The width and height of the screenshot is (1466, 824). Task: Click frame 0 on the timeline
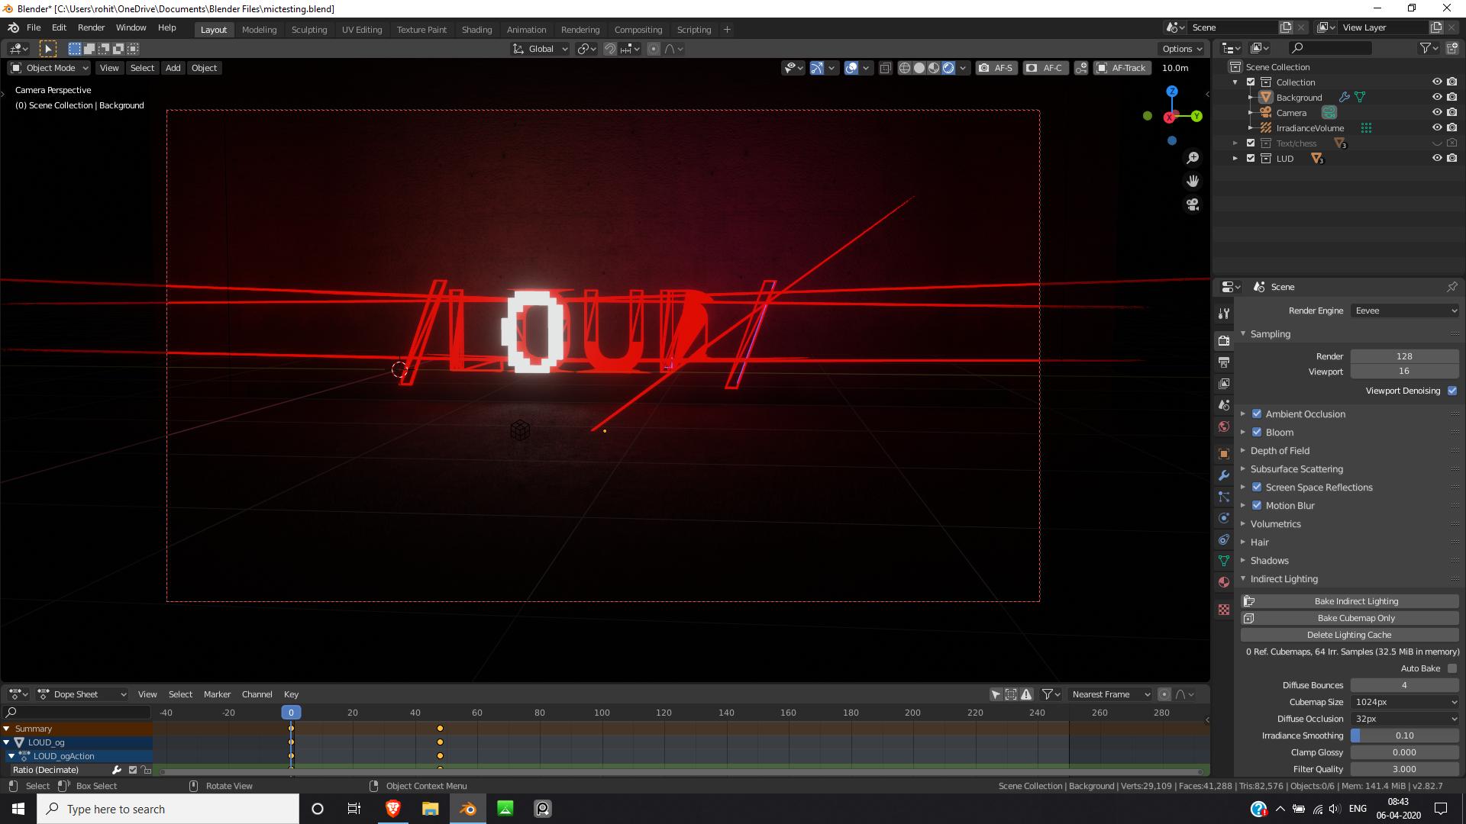point(291,713)
